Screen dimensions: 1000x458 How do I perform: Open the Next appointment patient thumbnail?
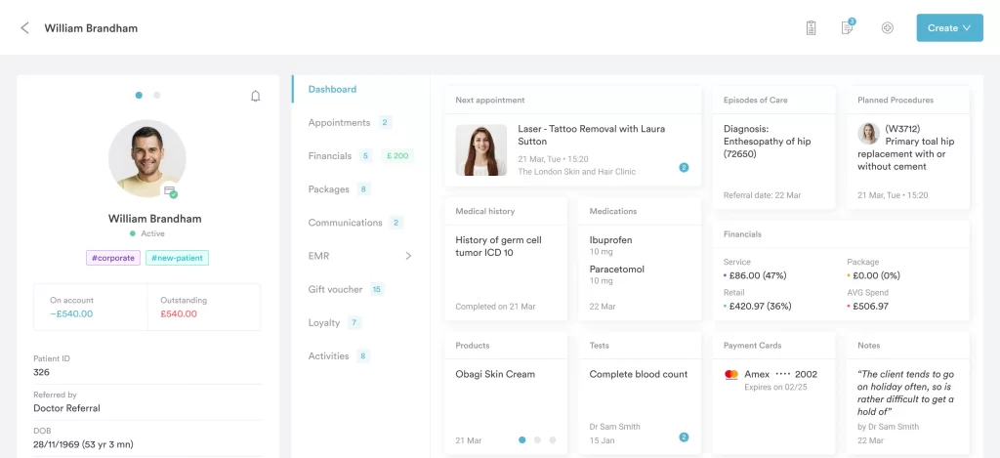tap(481, 150)
